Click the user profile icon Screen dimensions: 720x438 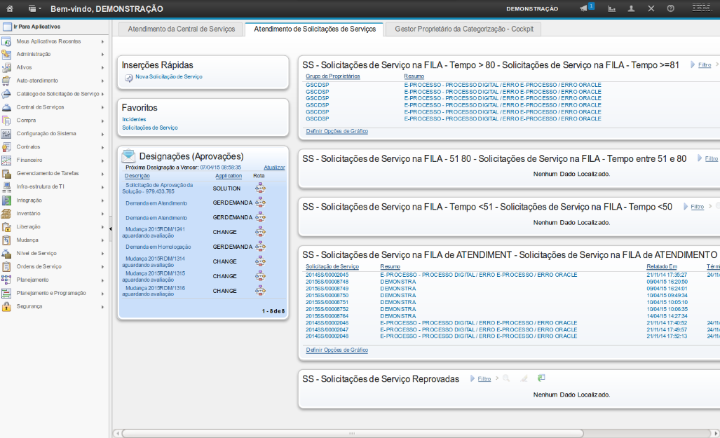click(x=631, y=9)
